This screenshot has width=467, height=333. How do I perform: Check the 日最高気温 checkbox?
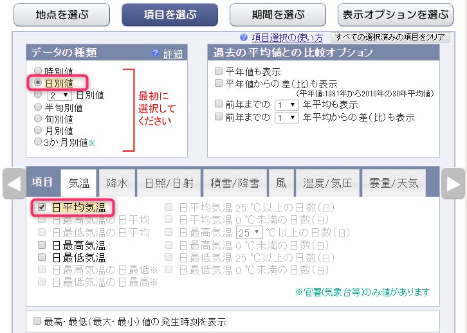click(x=42, y=245)
